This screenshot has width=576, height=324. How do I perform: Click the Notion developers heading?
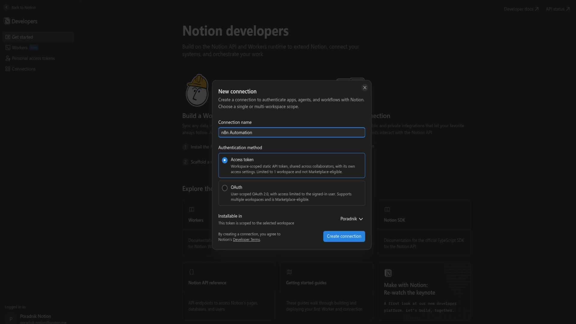tap(235, 31)
